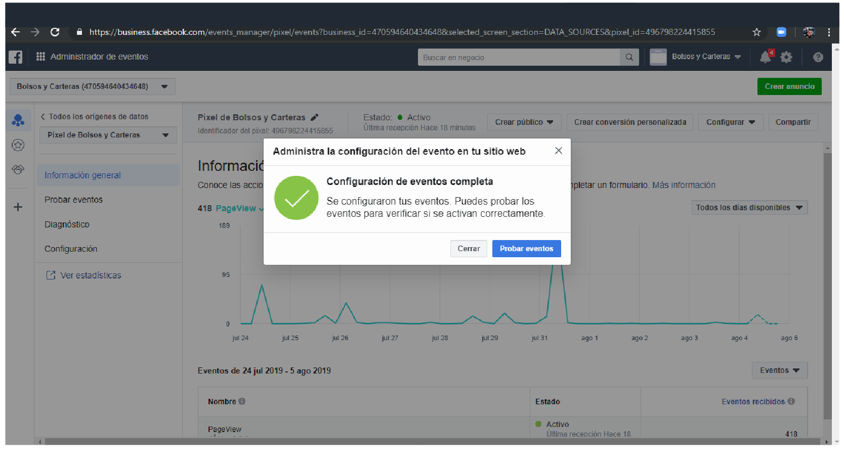Viewport: 844px width, 472px height.
Task: Click the business briefcase icon
Action: 658,57
